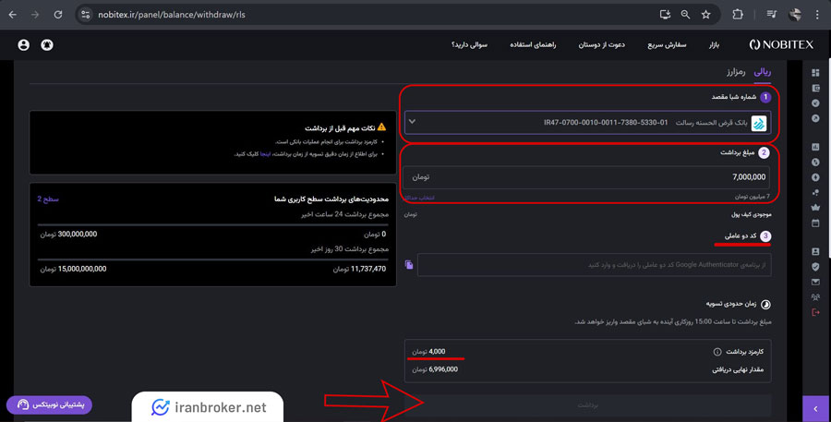
Task: Click the NOBITEX logo
Action: click(781, 45)
